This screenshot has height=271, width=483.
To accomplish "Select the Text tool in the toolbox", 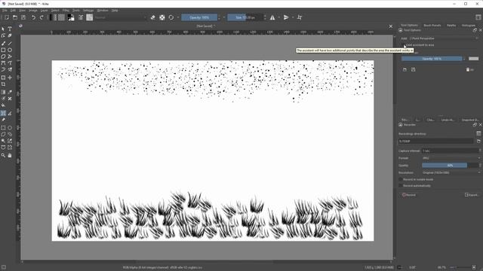I will (x=10, y=29).
